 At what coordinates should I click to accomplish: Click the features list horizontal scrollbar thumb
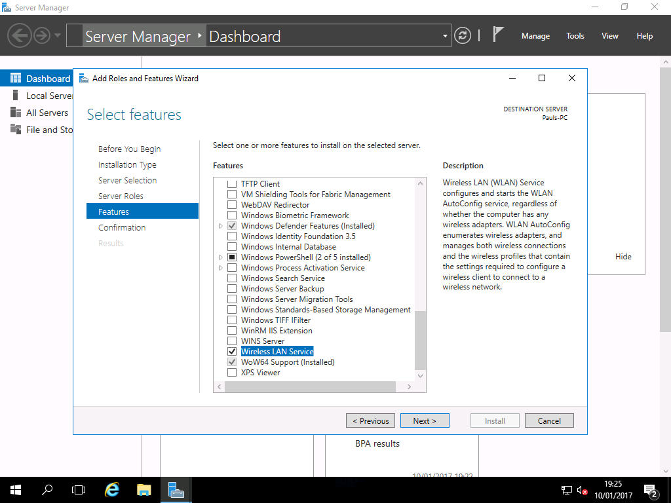coord(310,386)
